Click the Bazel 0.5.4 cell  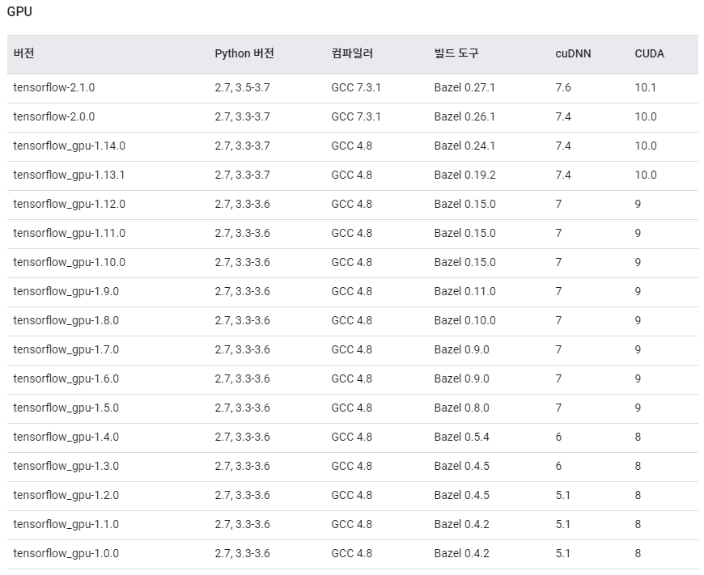click(x=461, y=438)
